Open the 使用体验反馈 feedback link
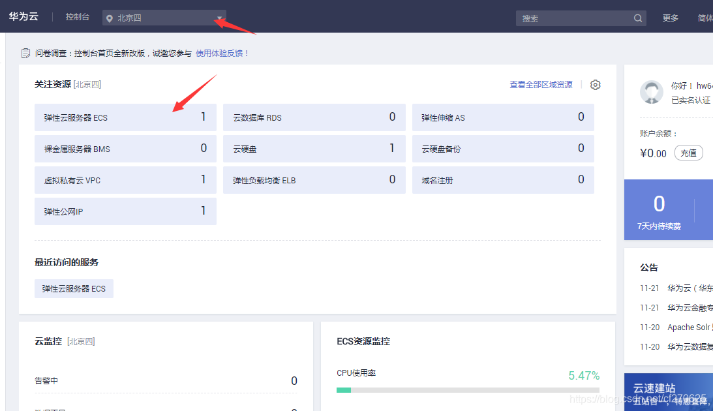This screenshot has height=411, width=713. [222, 53]
